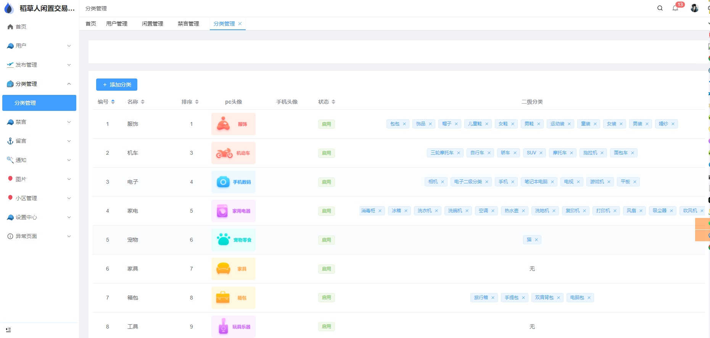This screenshot has width=710, height=338.
Task: Remove the 面包车 subcategory tag
Action: 633,153
